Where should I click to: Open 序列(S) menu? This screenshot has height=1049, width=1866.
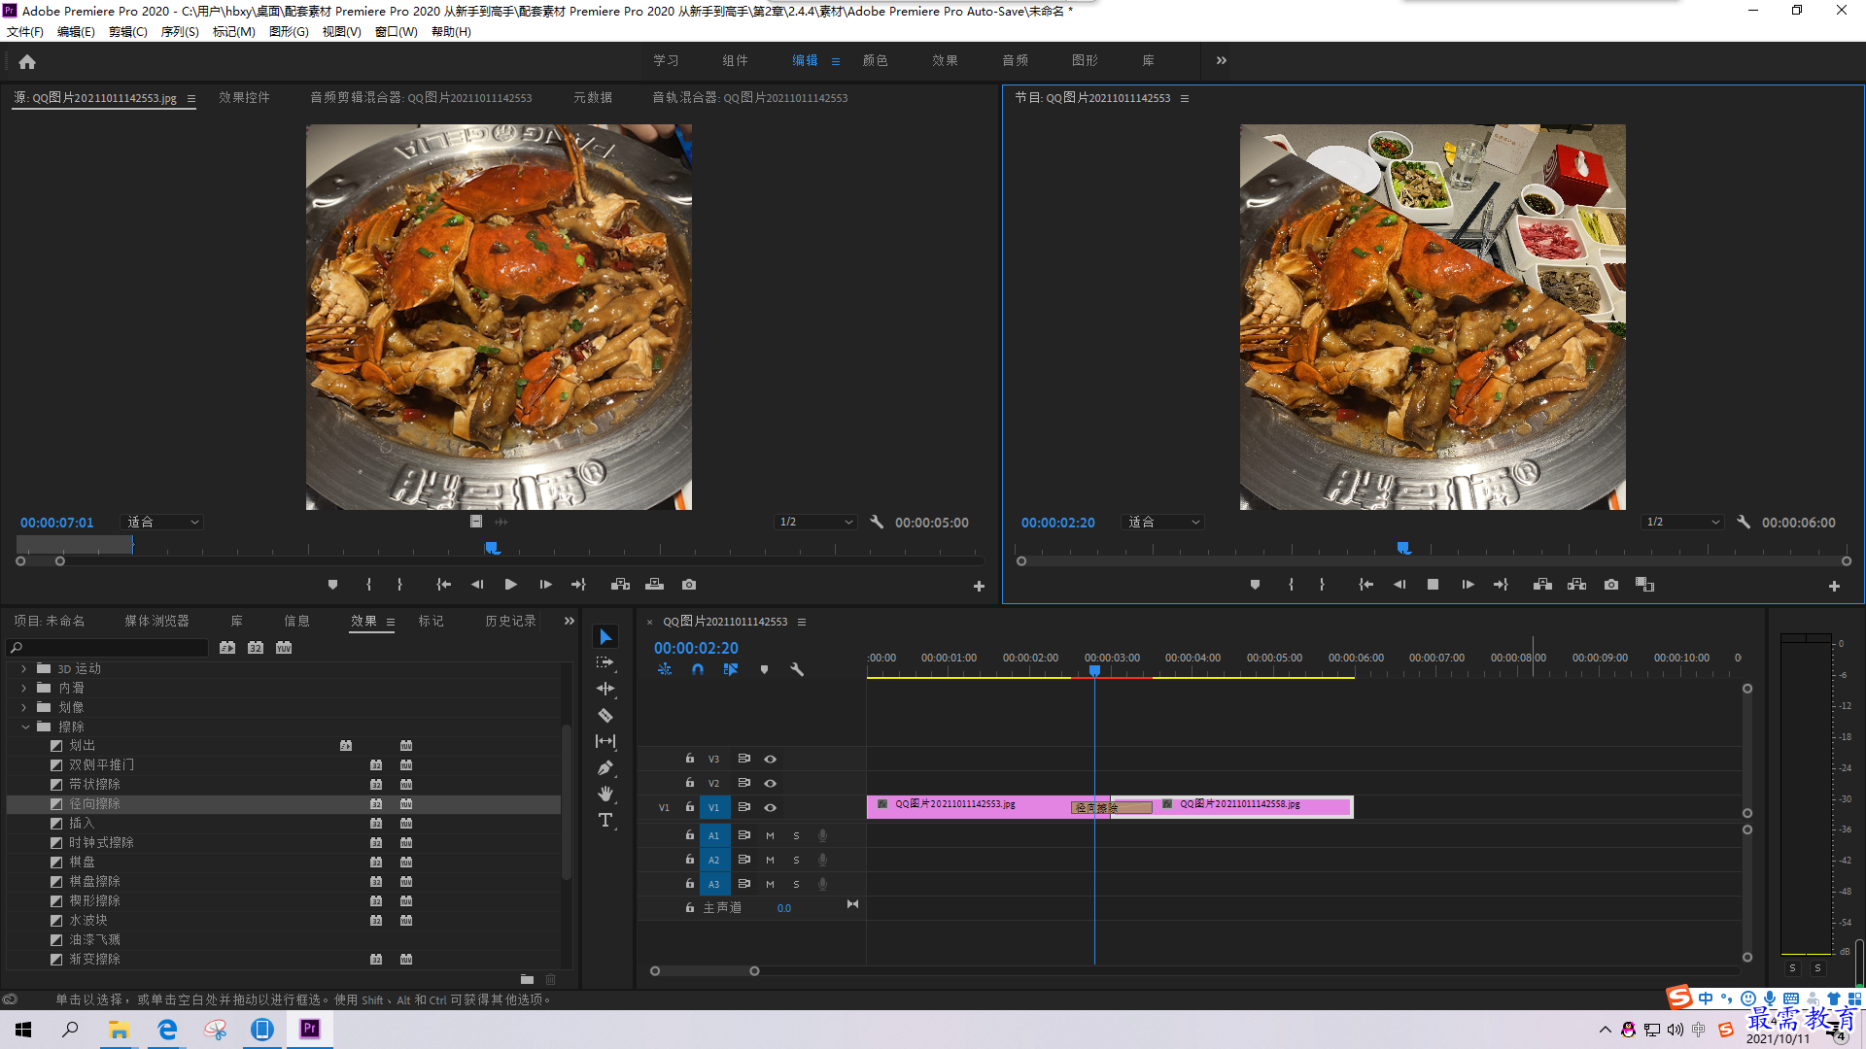click(x=180, y=32)
